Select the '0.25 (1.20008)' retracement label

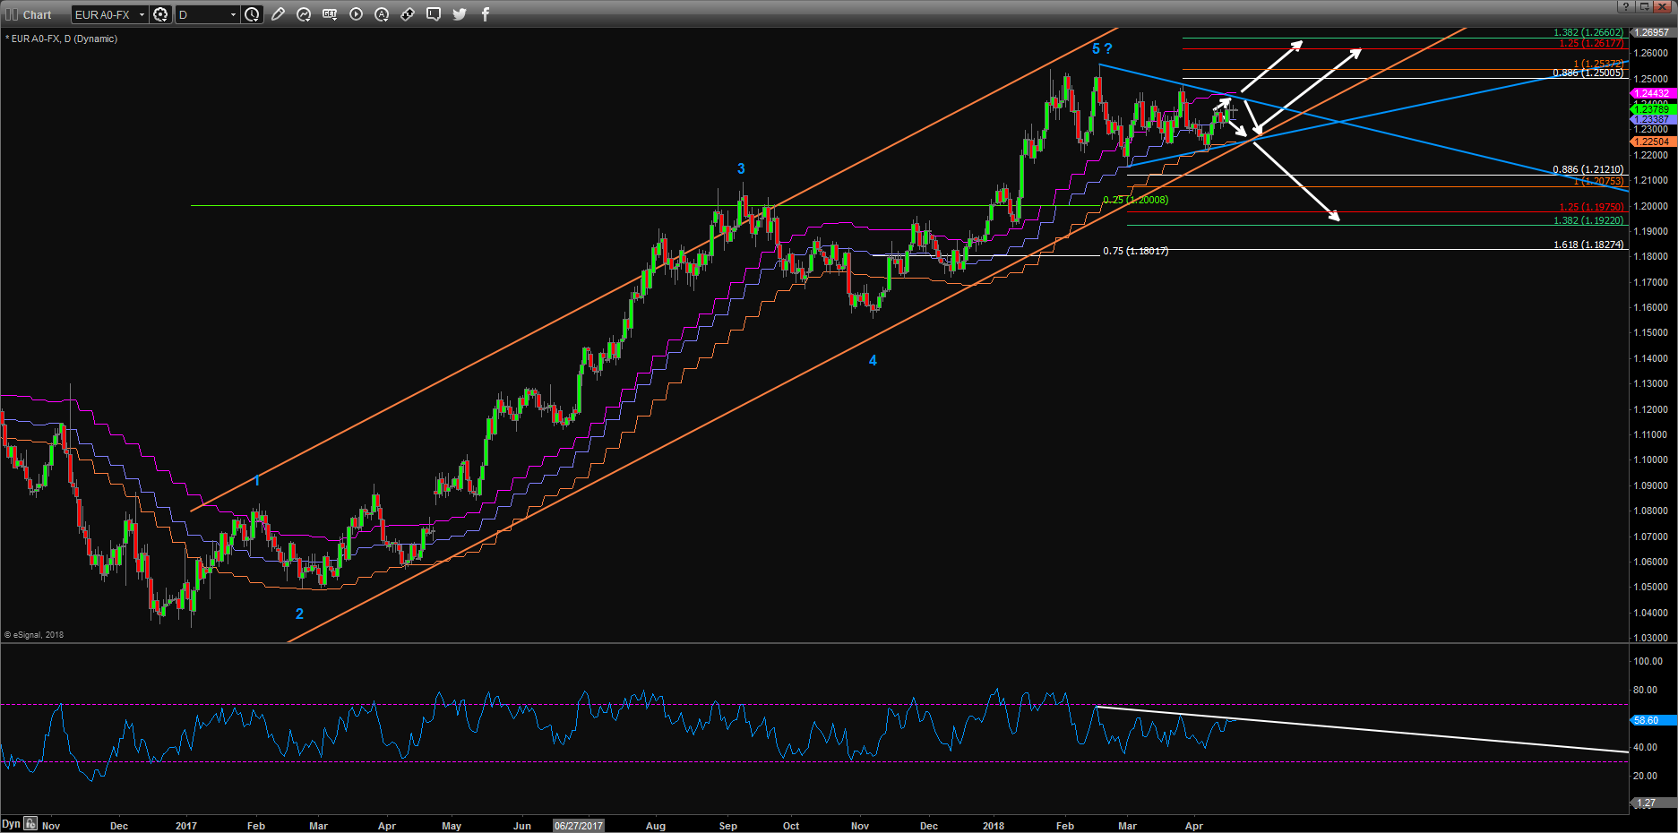tap(1136, 200)
